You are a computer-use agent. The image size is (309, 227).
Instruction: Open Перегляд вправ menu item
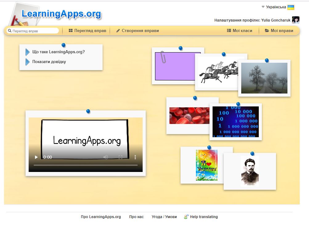87,31
